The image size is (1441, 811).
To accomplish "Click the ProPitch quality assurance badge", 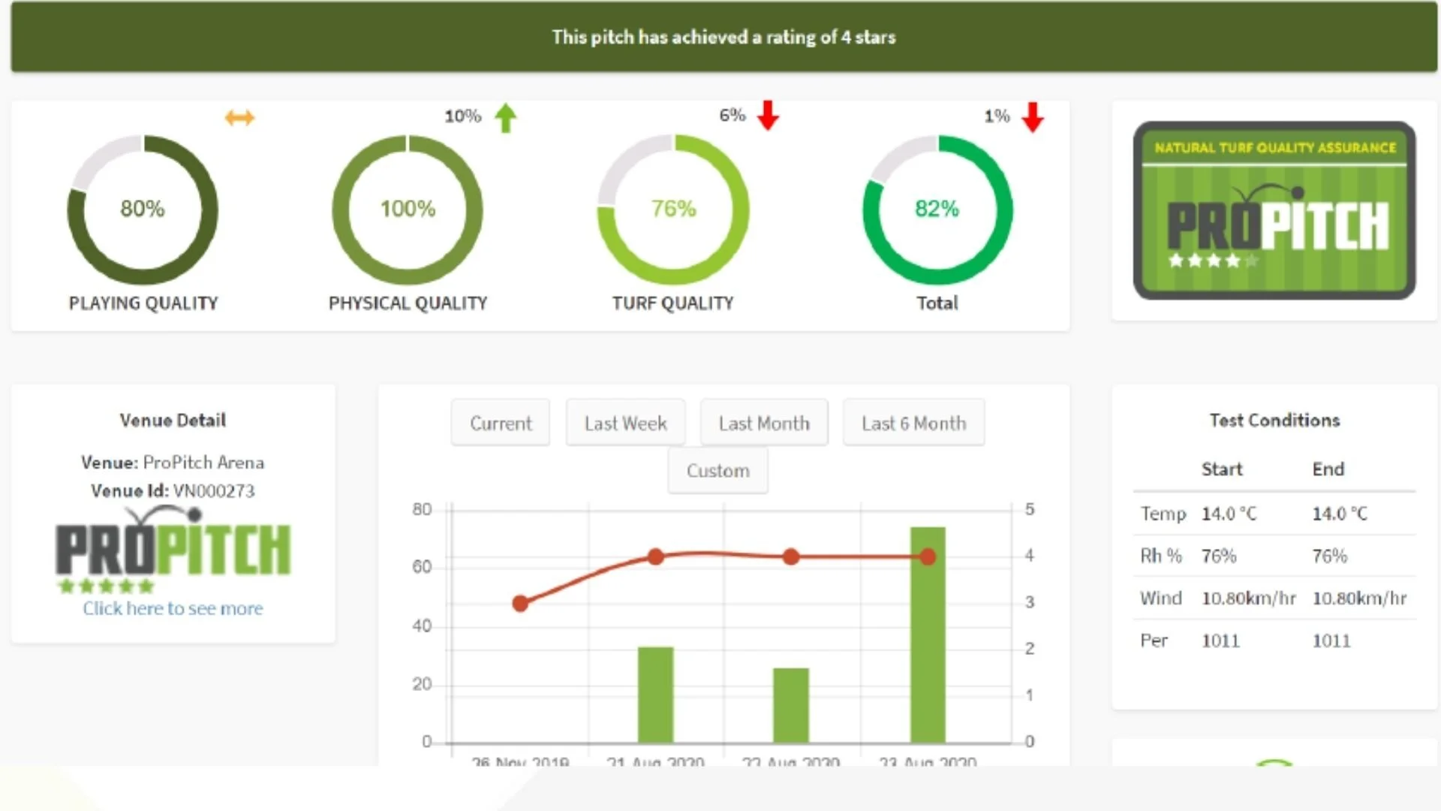I will pos(1274,210).
